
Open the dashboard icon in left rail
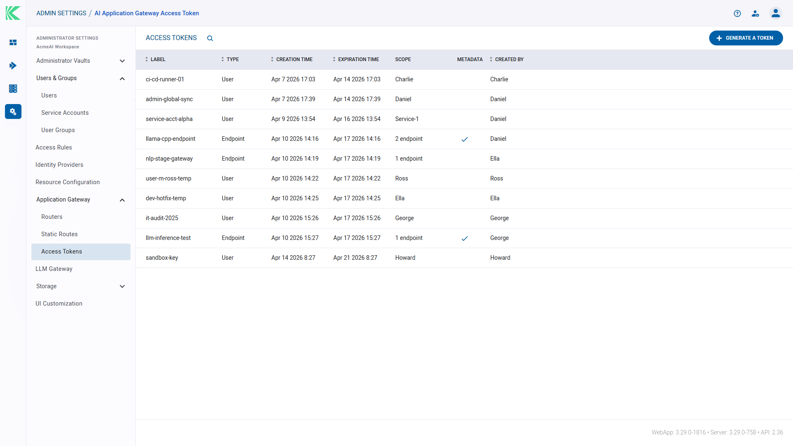tap(13, 43)
